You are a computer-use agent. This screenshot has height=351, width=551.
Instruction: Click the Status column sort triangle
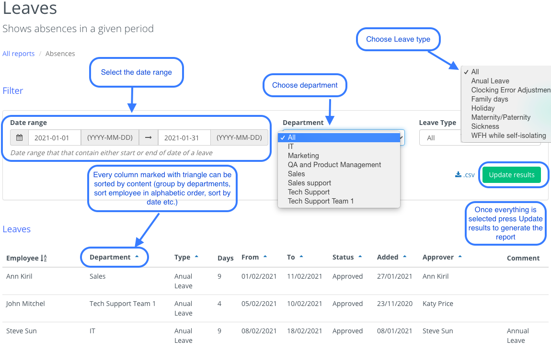tap(360, 257)
